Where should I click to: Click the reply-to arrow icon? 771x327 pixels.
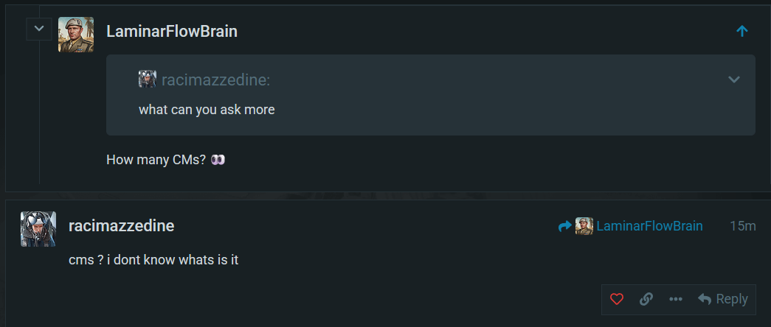click(x=565, y=226)
